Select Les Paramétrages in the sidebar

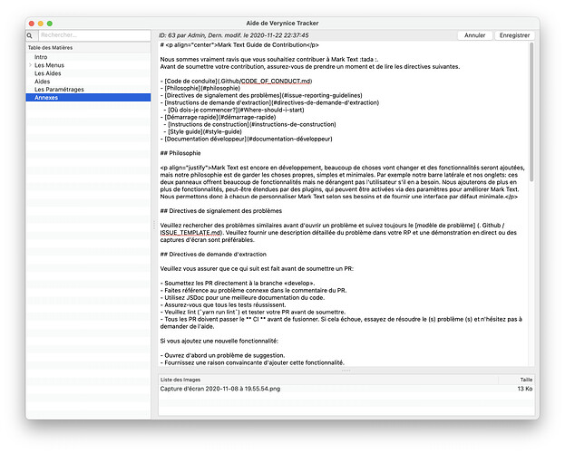(x=59, y=90)
